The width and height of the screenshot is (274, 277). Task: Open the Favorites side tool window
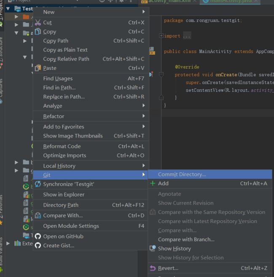(x=1, y=209)
